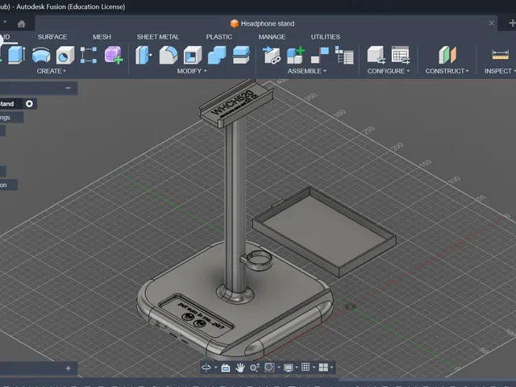
Task: Click the tray body in the viewport
Action: click(324, 232)
